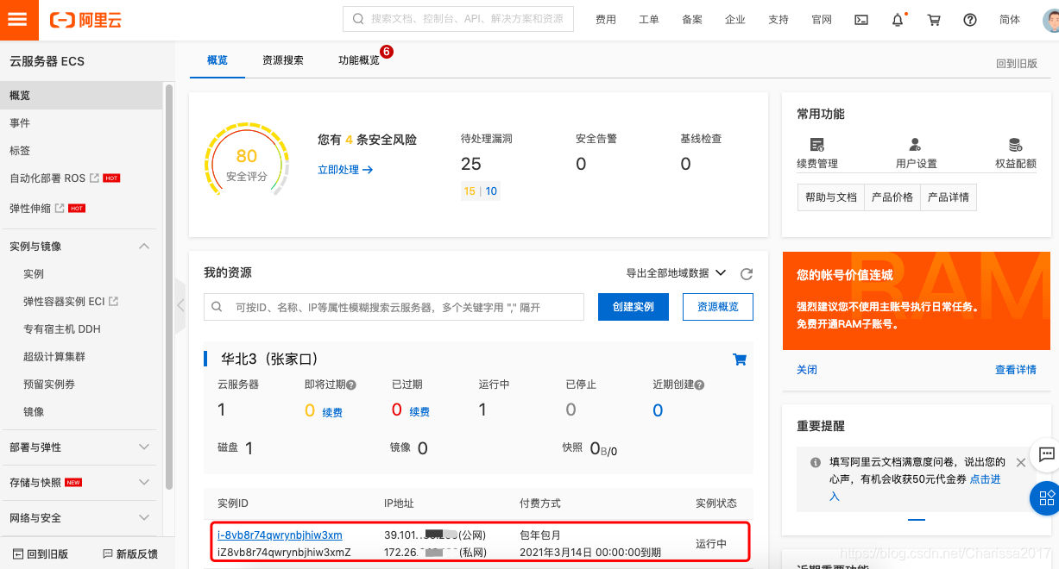Close the survey reminder with X

click(x=1021, y=462)
